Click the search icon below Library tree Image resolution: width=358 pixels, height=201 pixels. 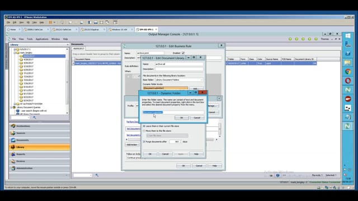tap(35, 118)
